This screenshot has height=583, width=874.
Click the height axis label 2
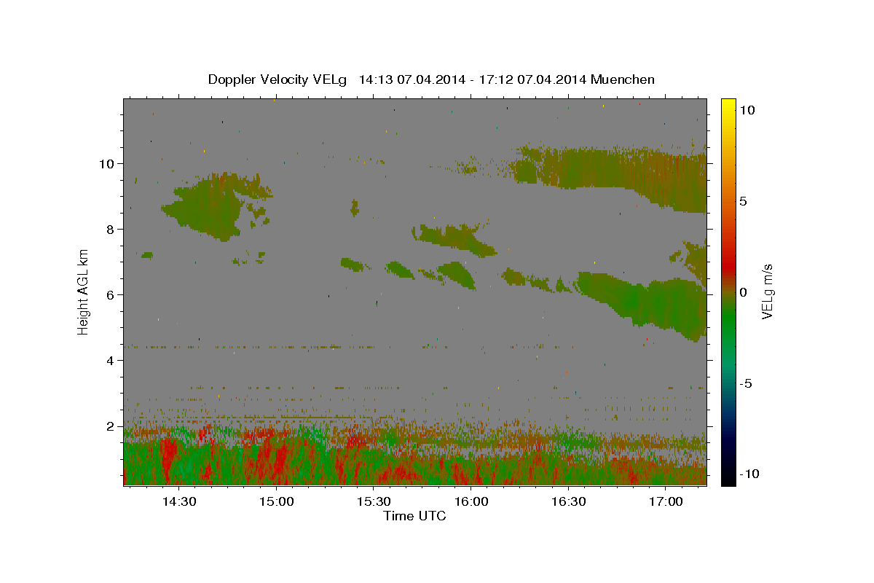(x=111, y=426)
